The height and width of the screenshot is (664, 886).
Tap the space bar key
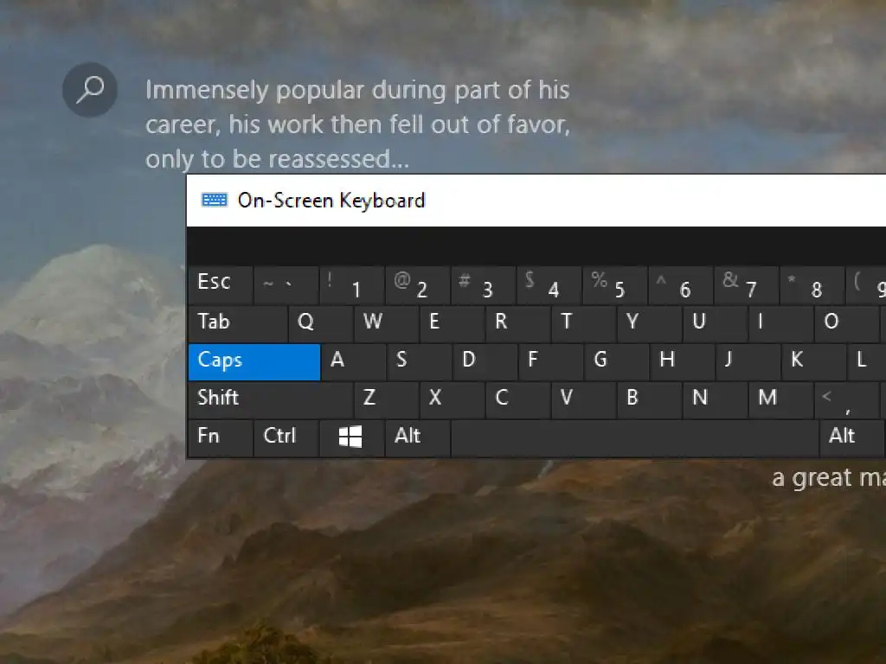pos(634,437)
